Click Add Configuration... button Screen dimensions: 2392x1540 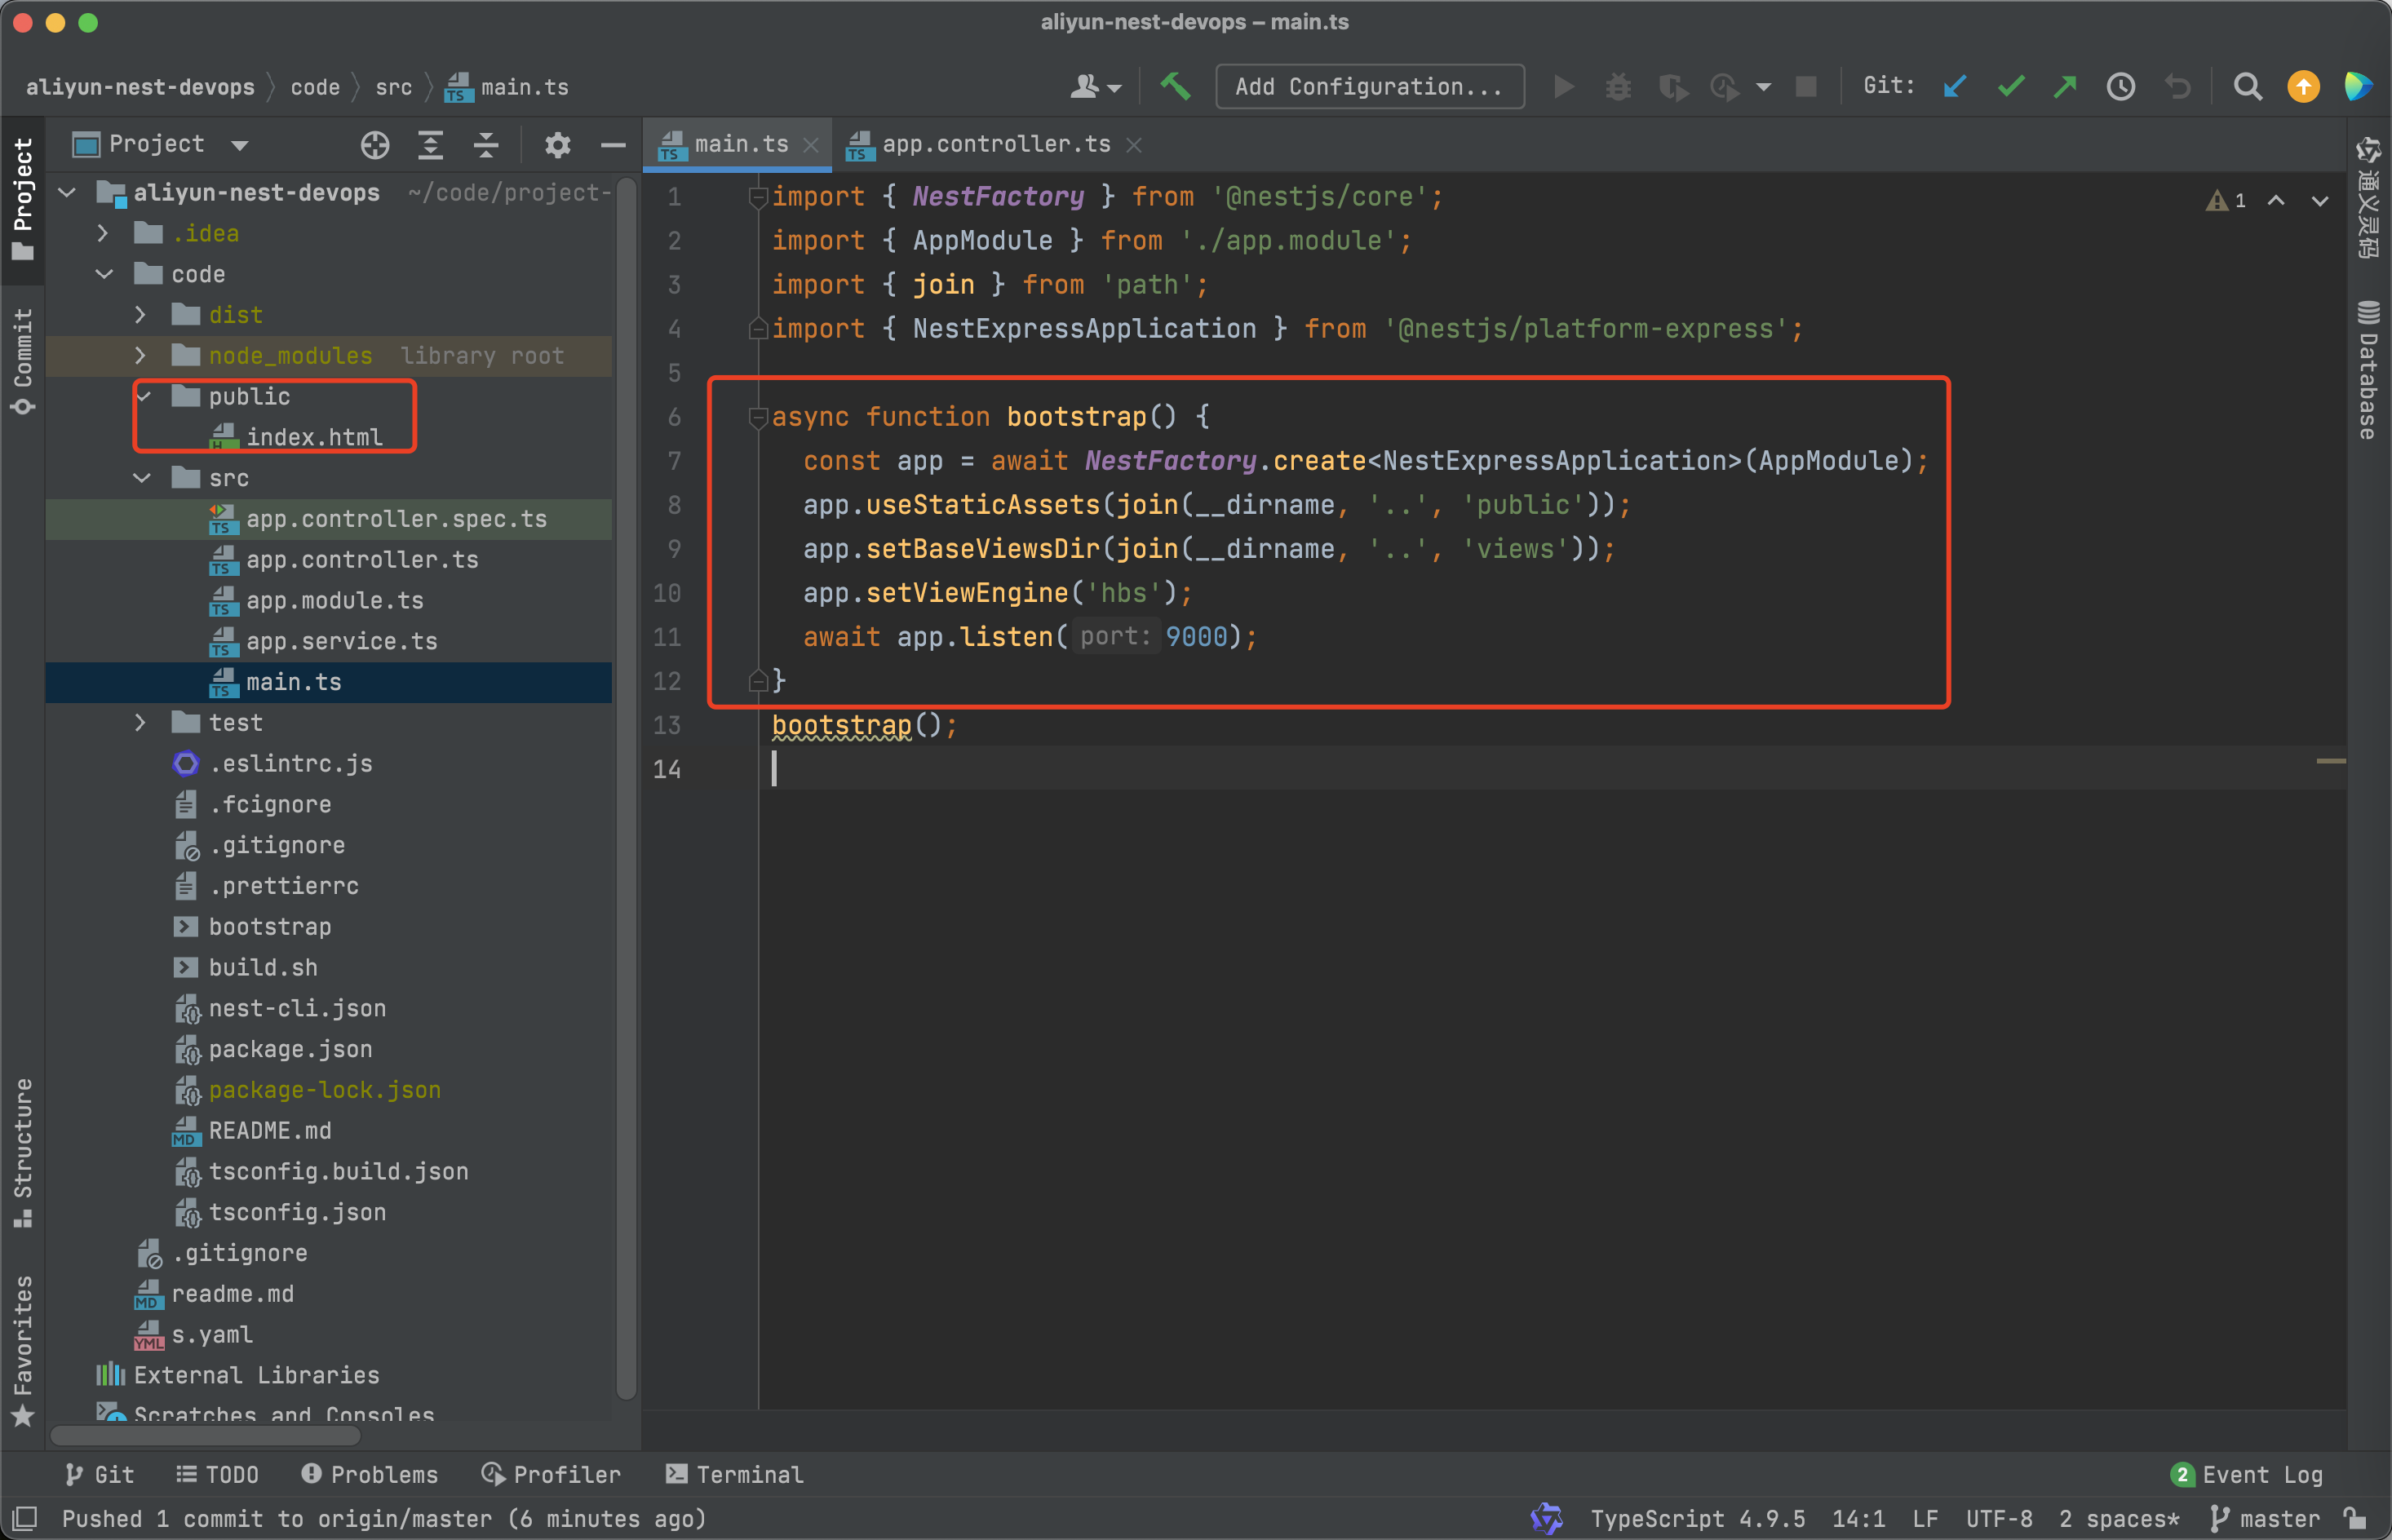pyautogui.click(x=1369, y=87)
